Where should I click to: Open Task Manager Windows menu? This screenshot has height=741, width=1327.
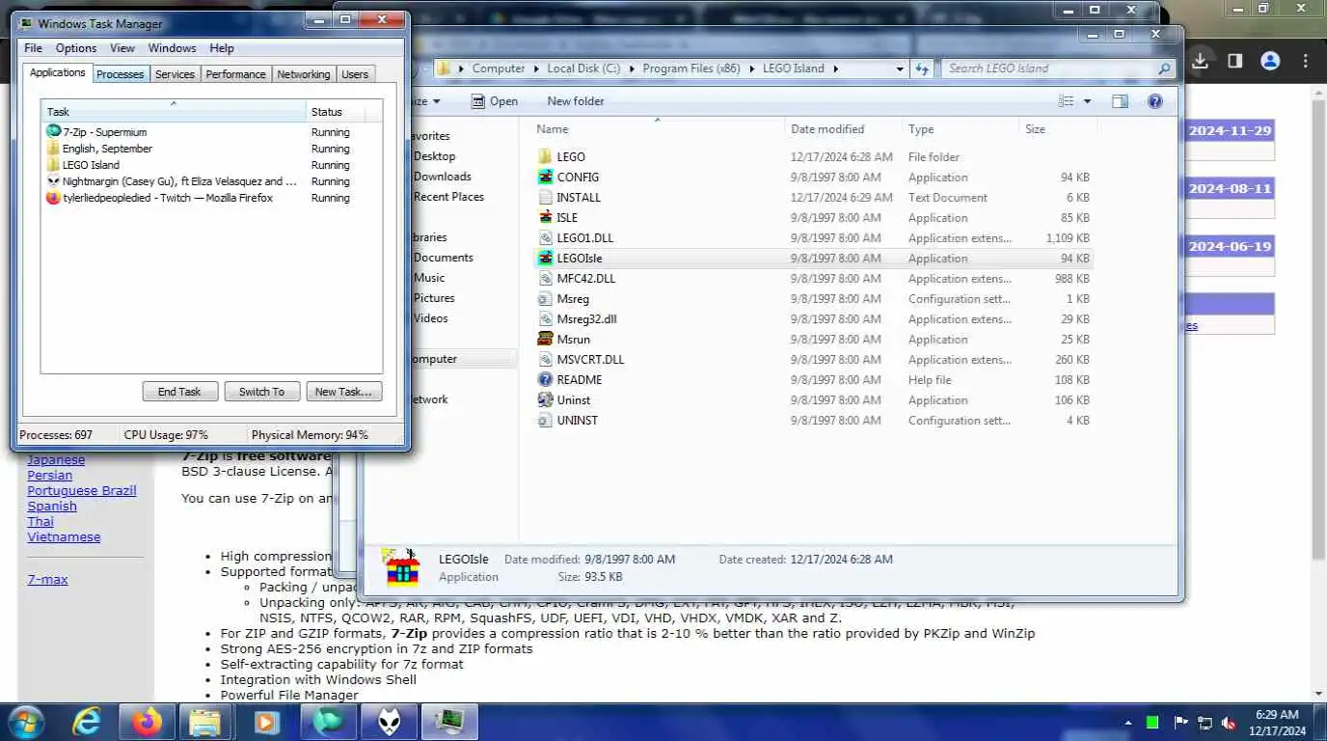pos(173,48)
